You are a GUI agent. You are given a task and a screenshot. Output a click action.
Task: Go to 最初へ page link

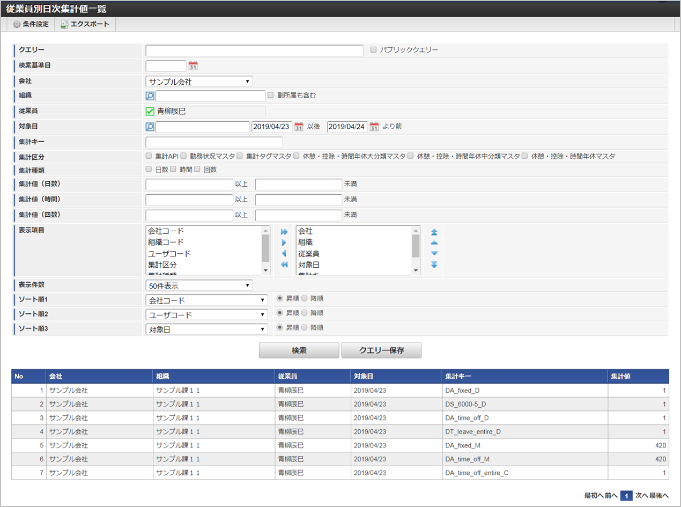coord(594,496)
